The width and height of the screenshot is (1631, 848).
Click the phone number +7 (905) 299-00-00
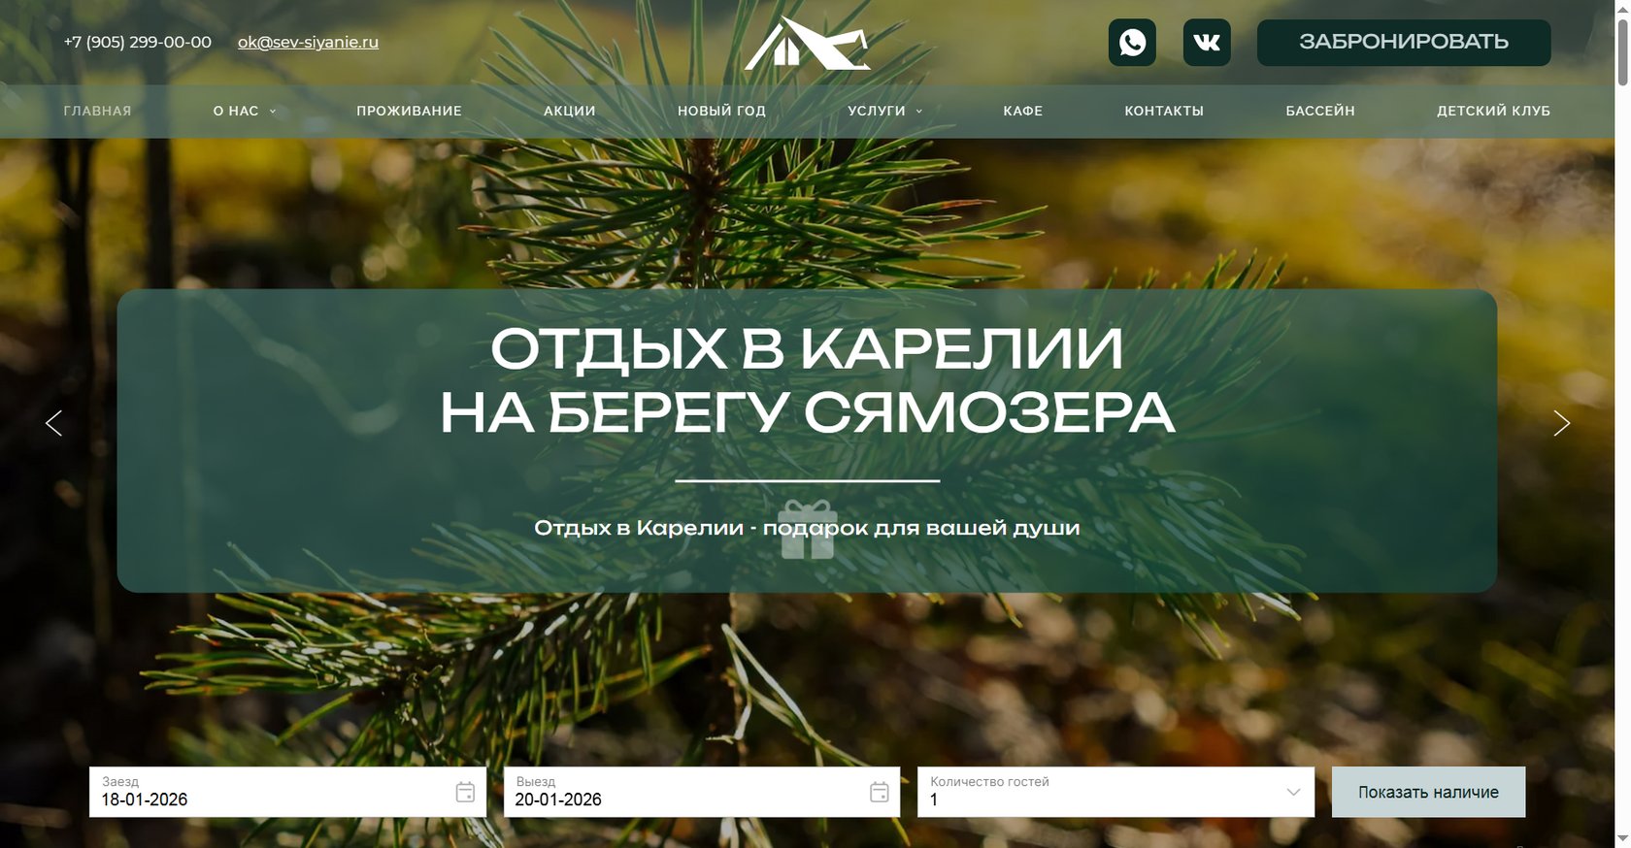tap(137, 43)
